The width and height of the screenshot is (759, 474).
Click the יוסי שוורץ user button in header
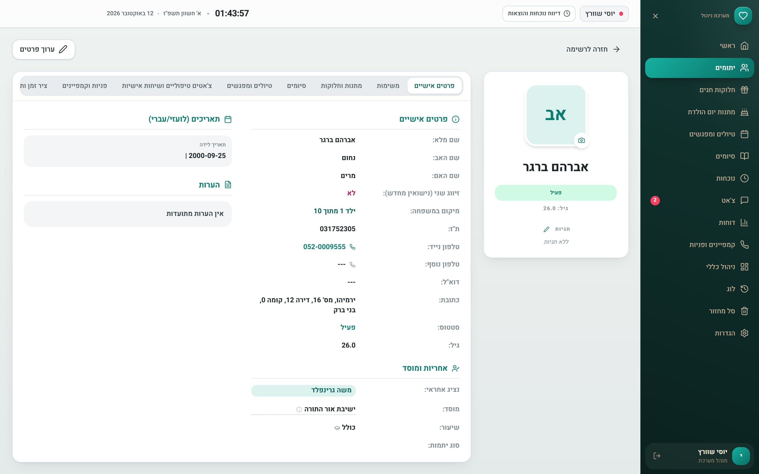coord(604,13)
